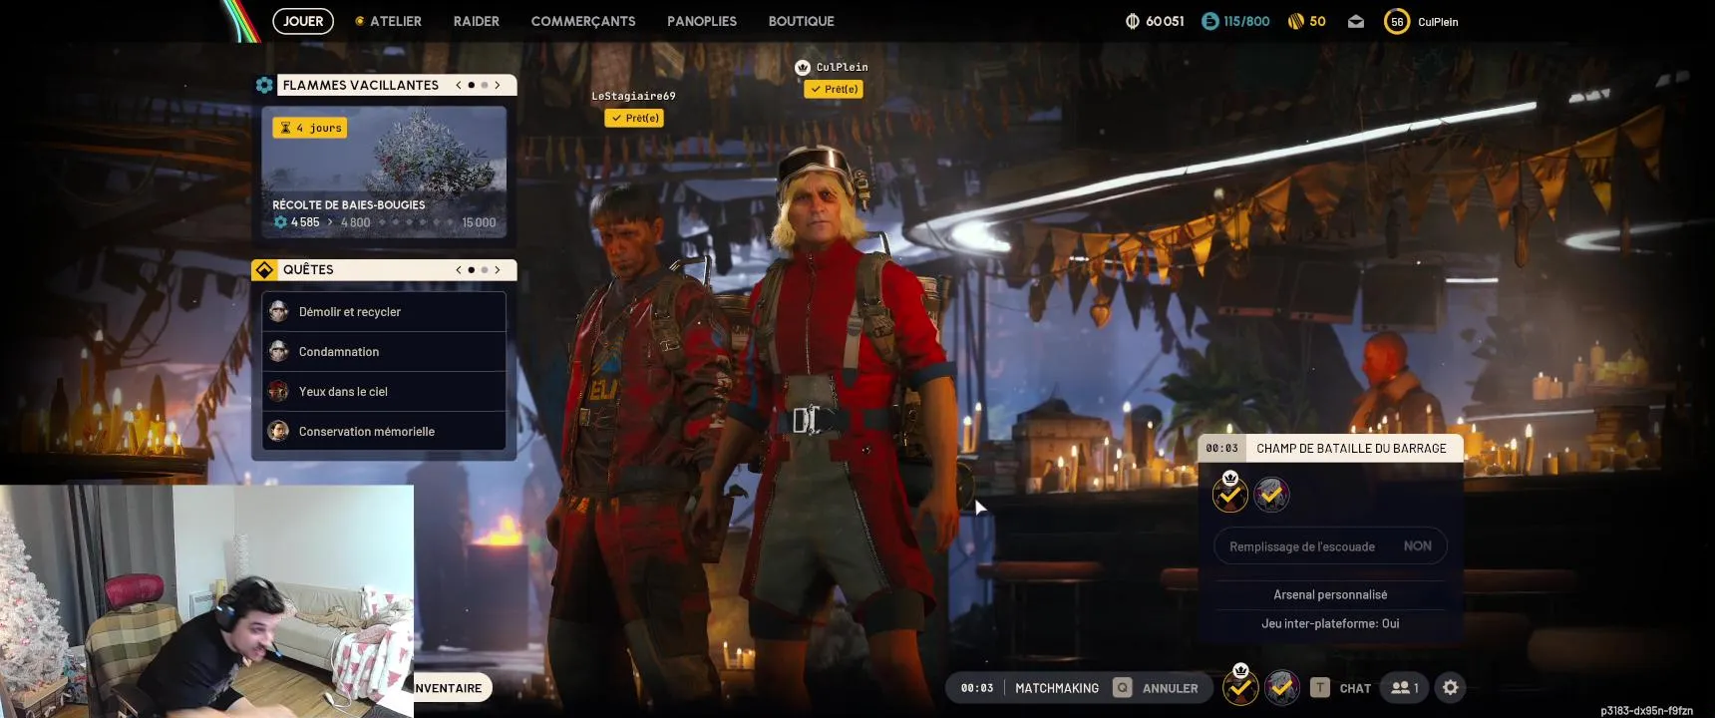Open the CHAT panel
1715x718 pixels.
(1355, 688)
